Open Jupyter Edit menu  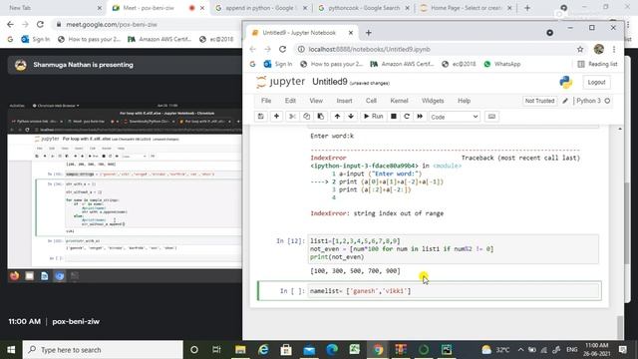pyautogui.click(x=290, y=101)
